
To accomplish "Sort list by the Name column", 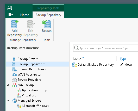I will coord(77,59).
